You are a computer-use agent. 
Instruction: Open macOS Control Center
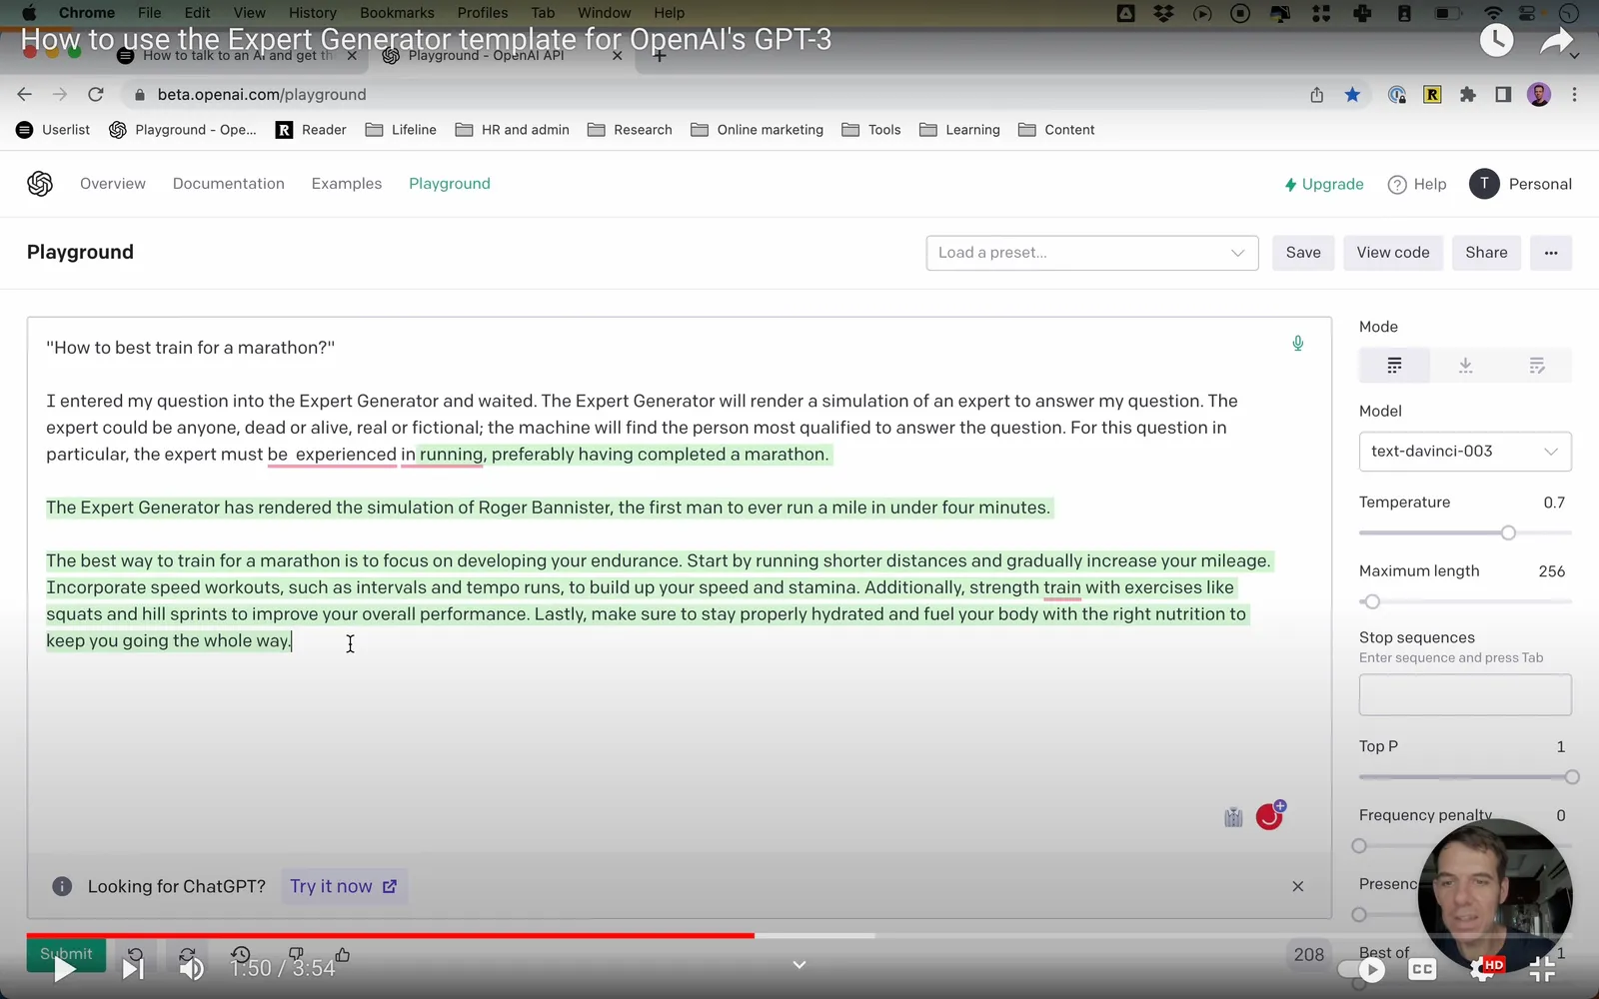click(1527, 13)
